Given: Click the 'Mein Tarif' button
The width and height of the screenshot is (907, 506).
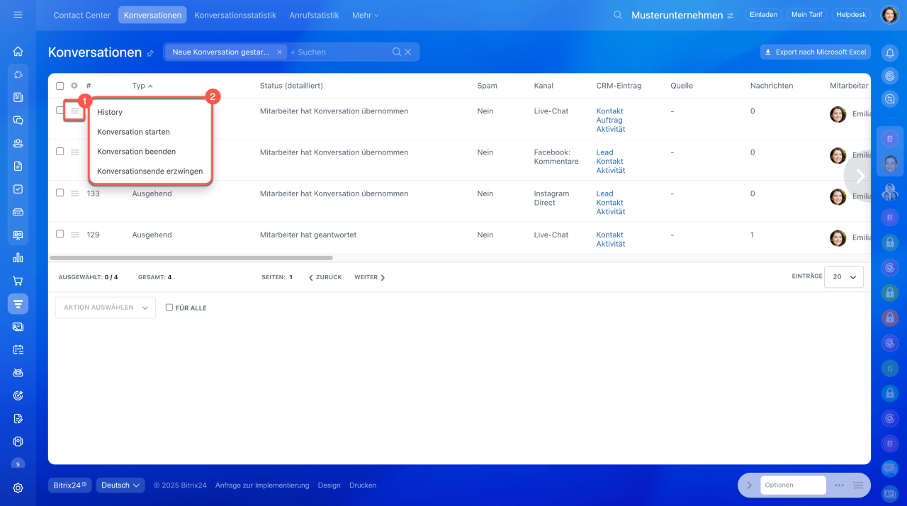Looking at the screenshot, I should [806, 15].
